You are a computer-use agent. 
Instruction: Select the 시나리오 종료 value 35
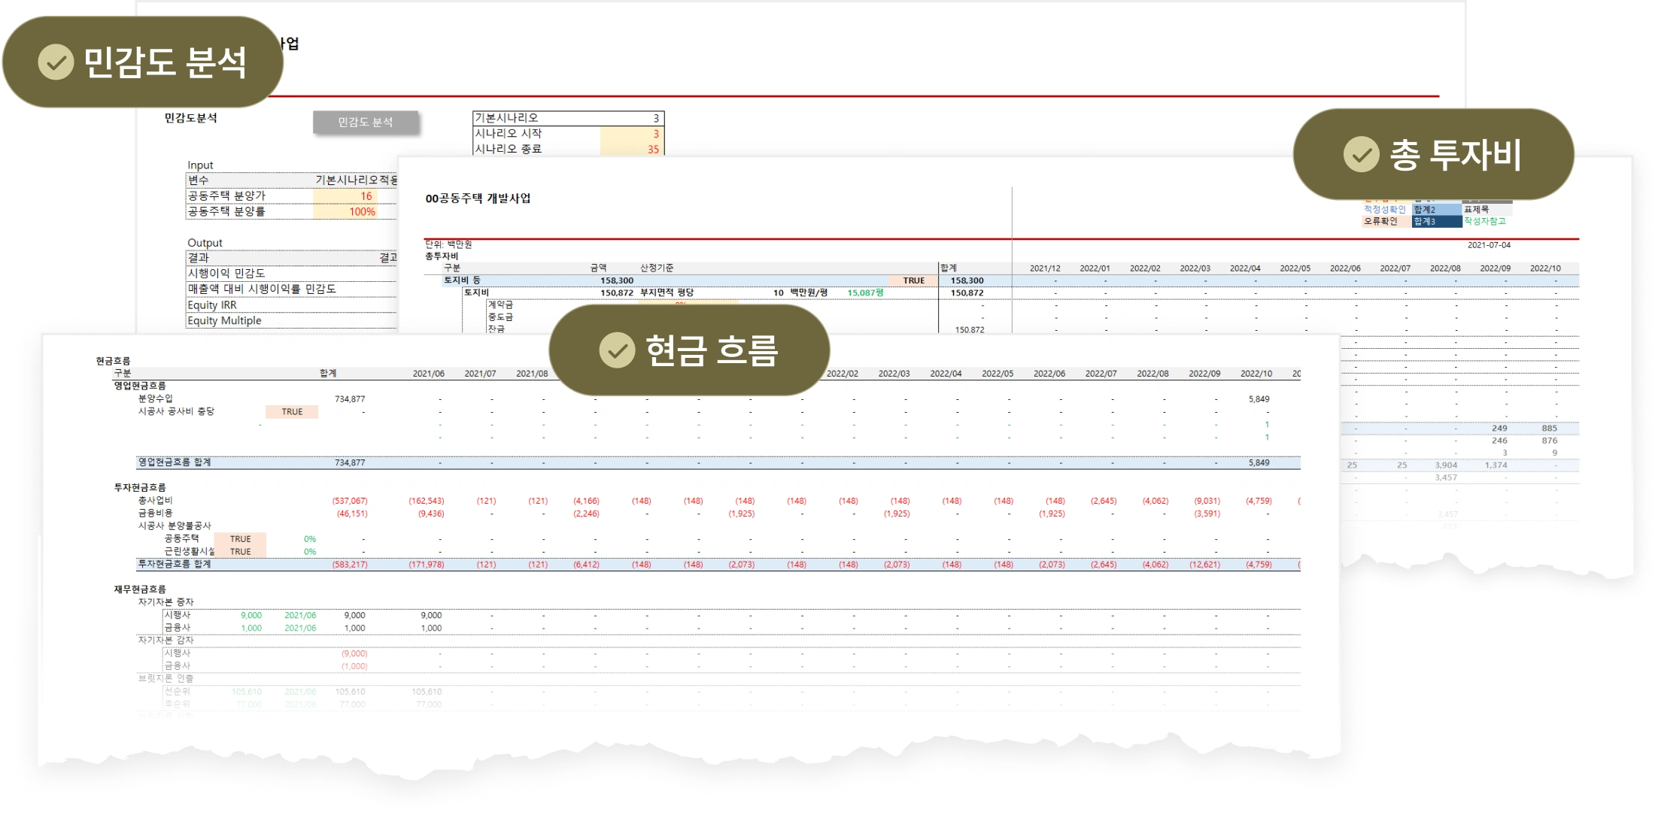click(x=632, y=149)
